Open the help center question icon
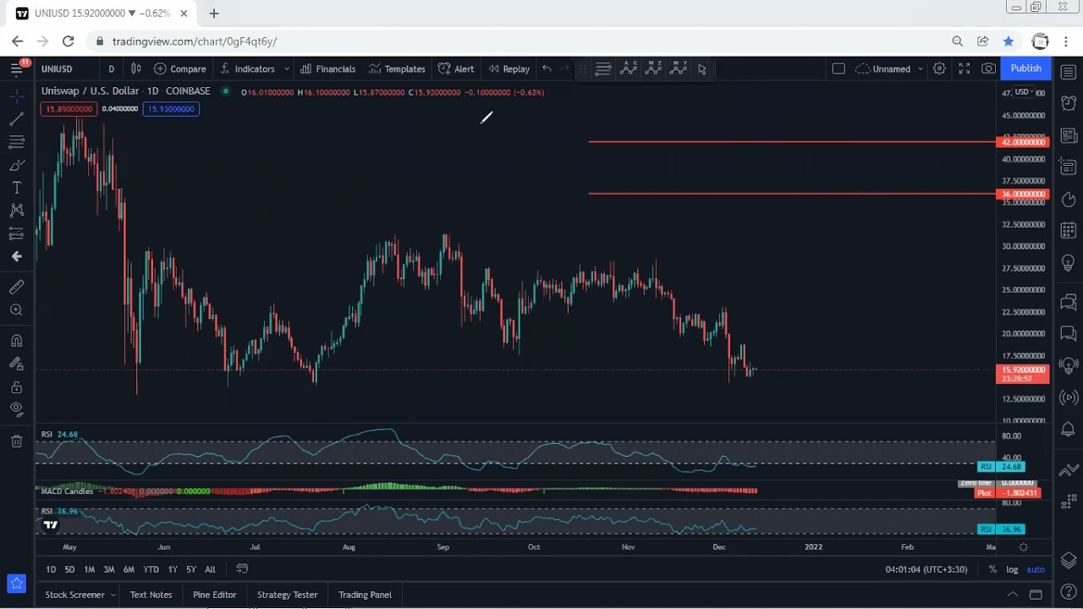The height and width of the screenshot is (609, 1083). point(1068,591)
